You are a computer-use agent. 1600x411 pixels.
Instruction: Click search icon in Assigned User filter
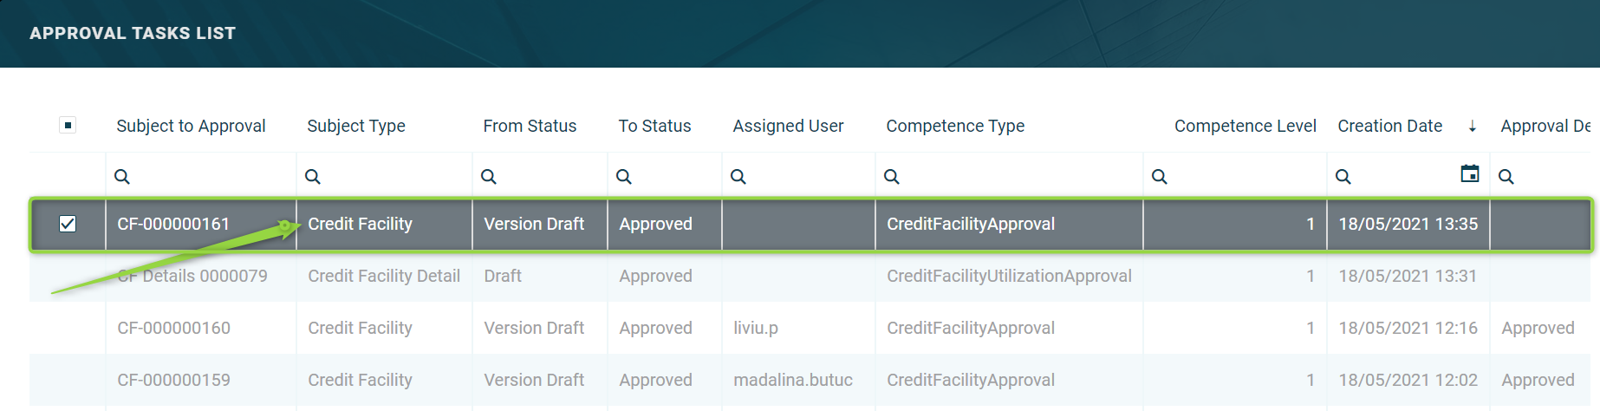tap(738, 177)
